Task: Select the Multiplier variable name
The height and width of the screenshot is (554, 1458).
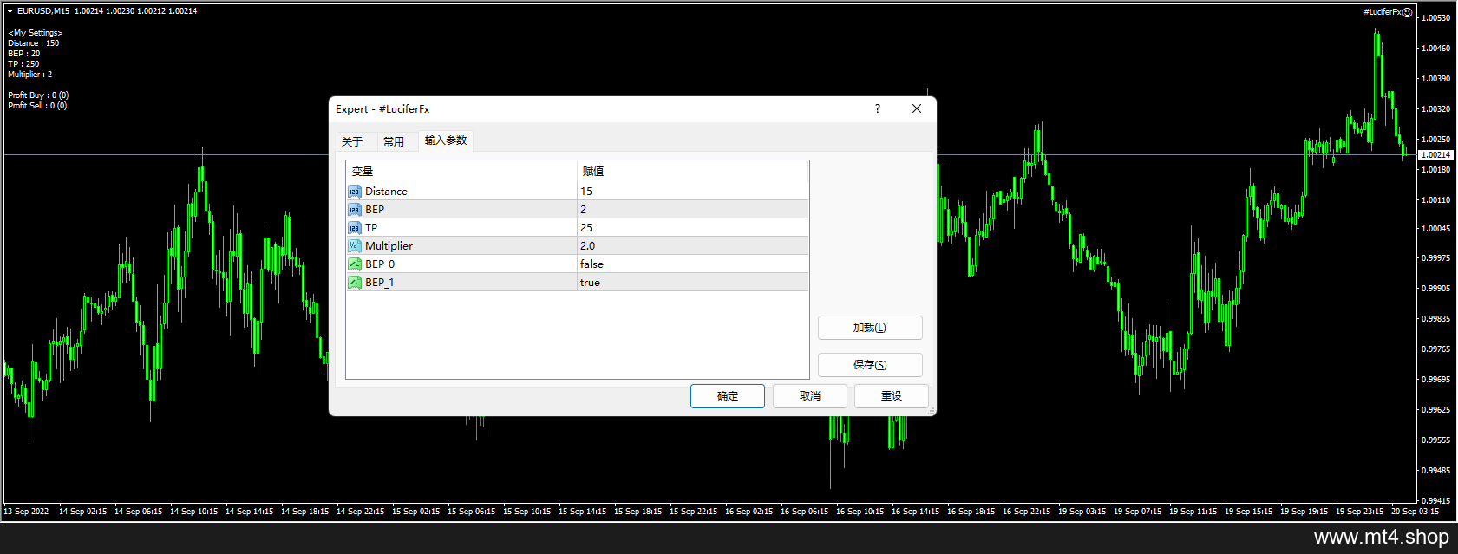Action: click(389, 246)
